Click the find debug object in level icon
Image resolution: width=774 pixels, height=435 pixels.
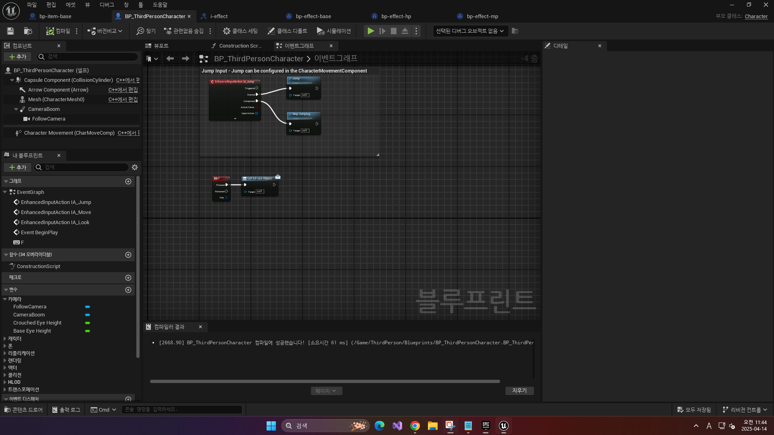[515, 31]
